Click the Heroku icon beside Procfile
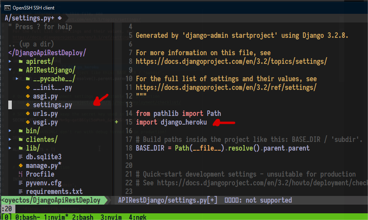 (20, 174)
